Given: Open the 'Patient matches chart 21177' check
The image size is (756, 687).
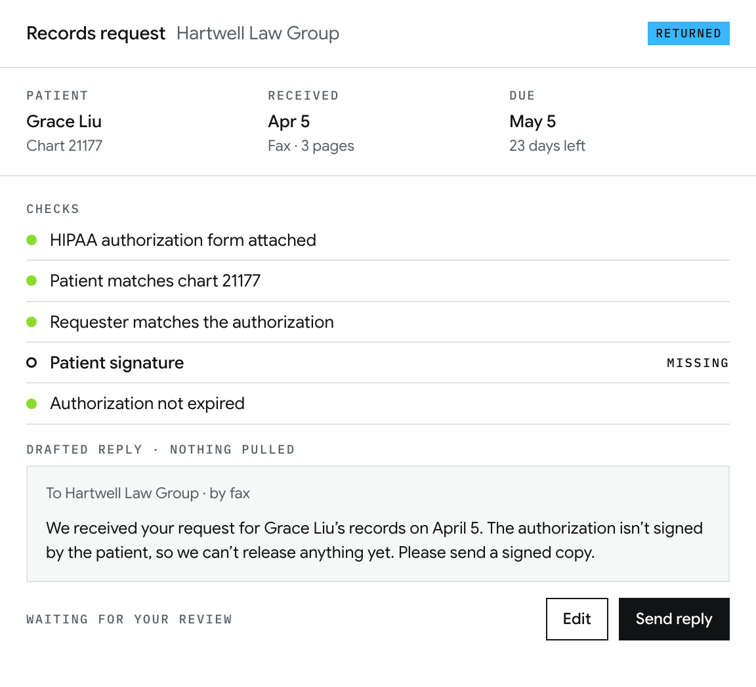Looking at the screenshot, I should pyautogui.click(x=378, y=281).
